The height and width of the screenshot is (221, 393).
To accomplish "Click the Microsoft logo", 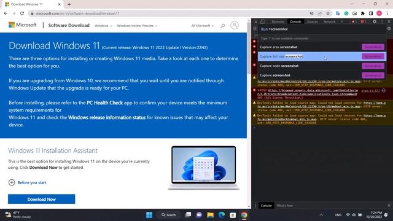I will [x=23, y=25].
